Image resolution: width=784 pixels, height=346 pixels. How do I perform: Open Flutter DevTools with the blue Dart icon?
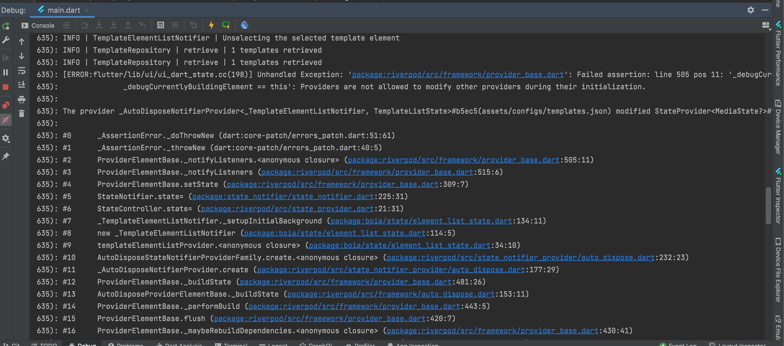(x=244, y=25)
